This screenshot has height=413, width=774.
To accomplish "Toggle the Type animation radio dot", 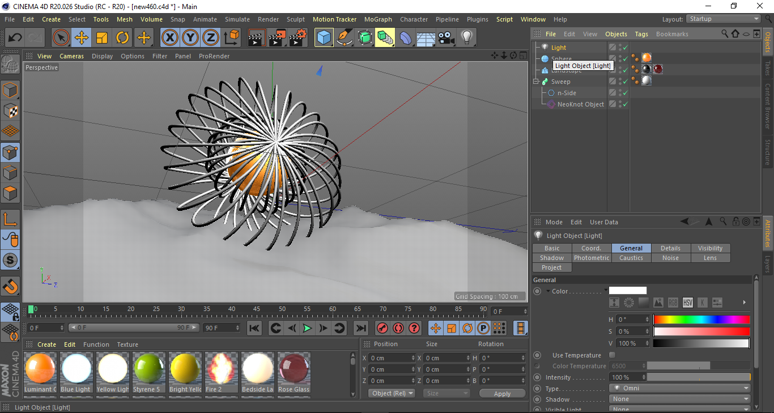I will coord(537,389).
